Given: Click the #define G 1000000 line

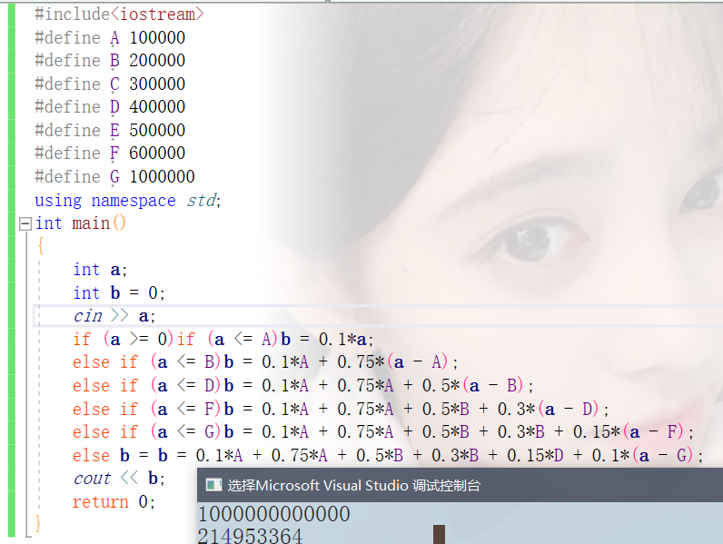Looking at the screenshot, I should [114, 176].
